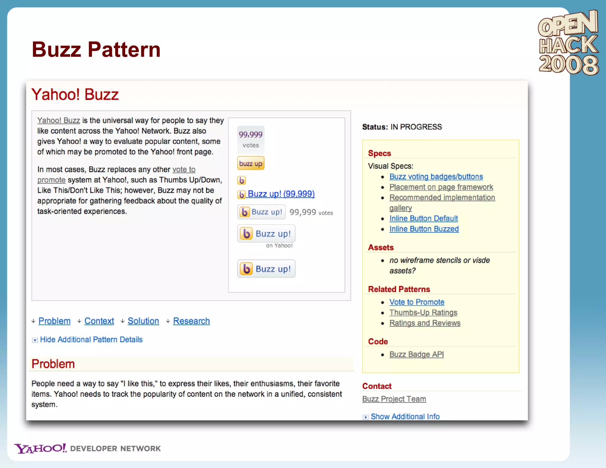Click the inline 'Buzz up!' button beside 99,999 votes
The height and width of the screenshot is (468, 606).
[262, 212]
